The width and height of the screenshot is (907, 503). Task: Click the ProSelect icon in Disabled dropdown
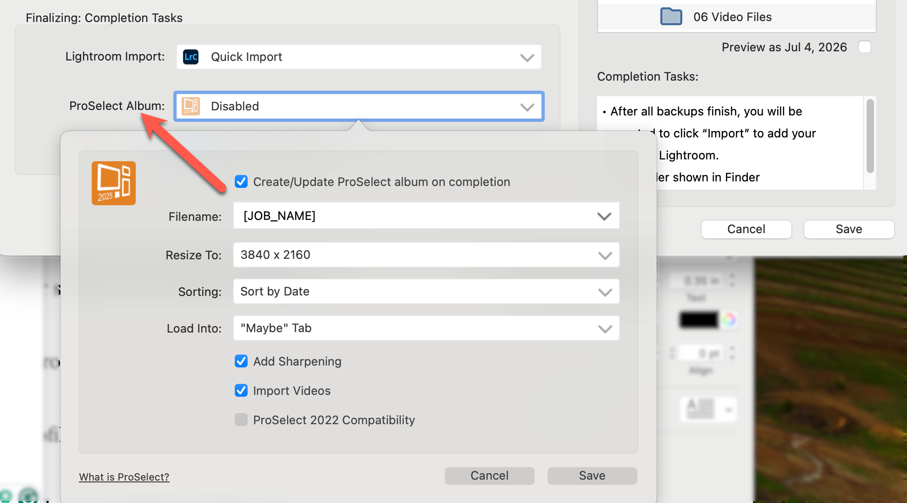(x=191, y=106)
